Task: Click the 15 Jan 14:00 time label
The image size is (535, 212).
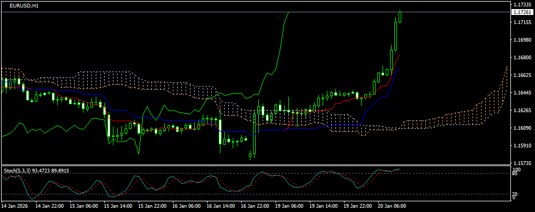Action: tap(118, 206)
